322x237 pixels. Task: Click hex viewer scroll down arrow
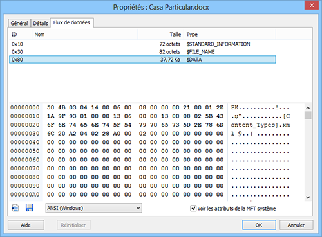[308, 197]
